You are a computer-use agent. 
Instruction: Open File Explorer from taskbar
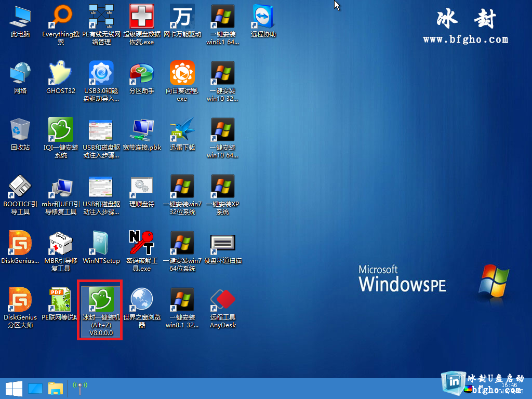tap(56, 389)
